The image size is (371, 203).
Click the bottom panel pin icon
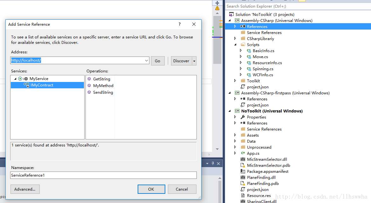[213, 163]
